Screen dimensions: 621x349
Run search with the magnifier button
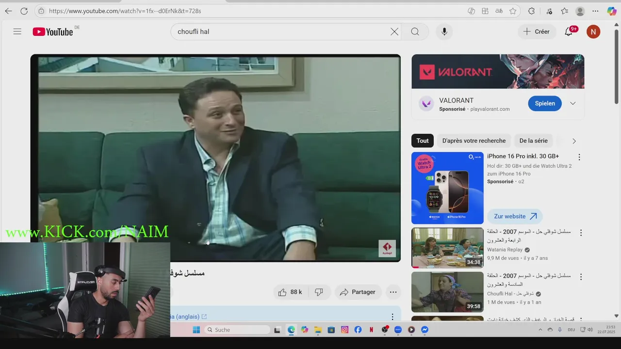click(415, 32)
